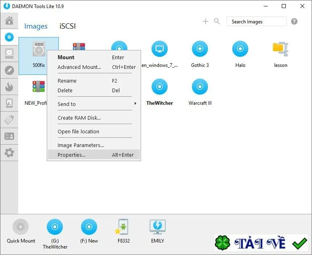Open the image editor pencil icon
Viewport: 312px width, 255px height.
tap(9, 70)
